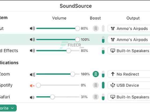Click the Boost column header
The height and width of the screenshot is (112, 150).
[x=95, y=18]
